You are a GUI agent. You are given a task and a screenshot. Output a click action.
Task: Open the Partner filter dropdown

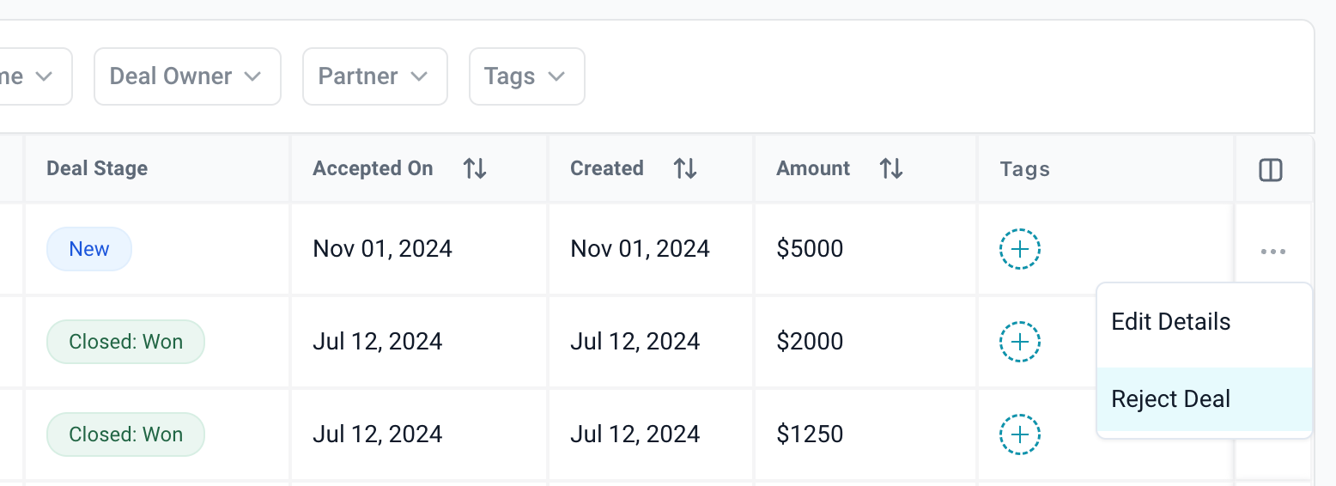[x=374, y=76]
